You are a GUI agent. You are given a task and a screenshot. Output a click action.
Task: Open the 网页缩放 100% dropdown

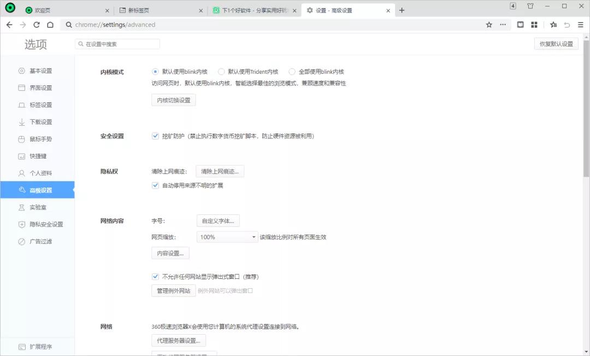pos(226,237)
